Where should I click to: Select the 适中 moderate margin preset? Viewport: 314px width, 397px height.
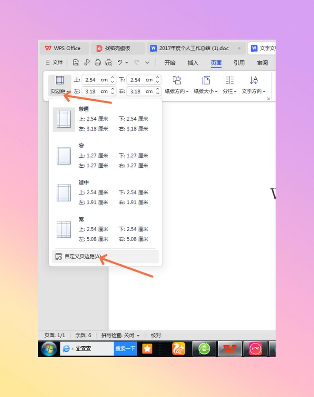pos(105,193)
